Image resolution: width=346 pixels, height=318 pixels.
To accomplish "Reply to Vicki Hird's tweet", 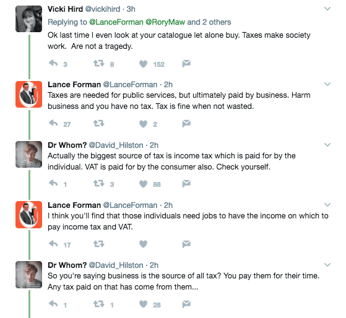I will click(53, 64).
